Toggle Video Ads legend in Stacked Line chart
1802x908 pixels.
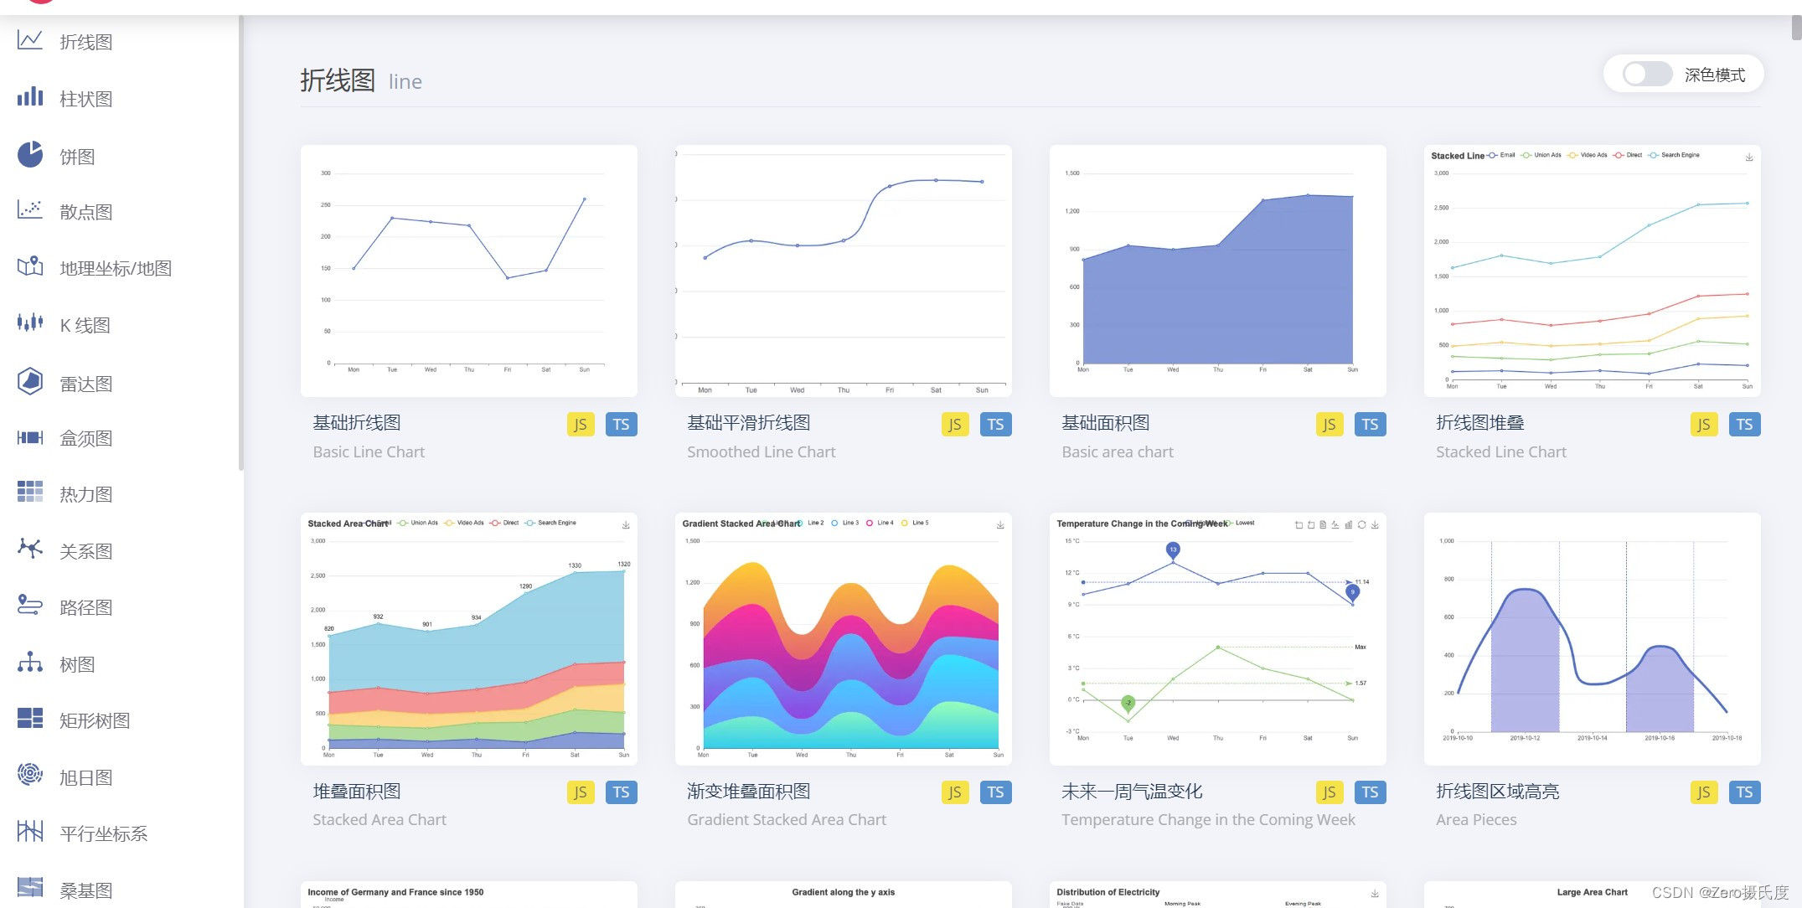(x=1588, y=155)
